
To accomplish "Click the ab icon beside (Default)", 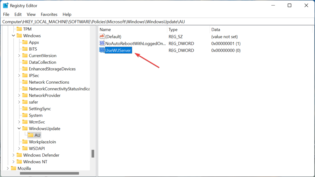I will (x=102, y=36).
